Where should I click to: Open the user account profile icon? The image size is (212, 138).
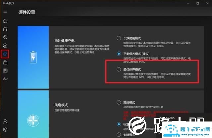coord(5,121)
